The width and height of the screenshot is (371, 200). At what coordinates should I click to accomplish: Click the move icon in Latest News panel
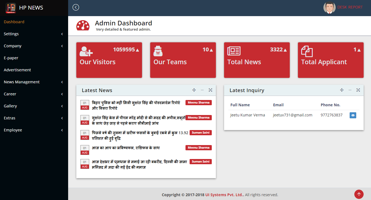tap(194, 90)
